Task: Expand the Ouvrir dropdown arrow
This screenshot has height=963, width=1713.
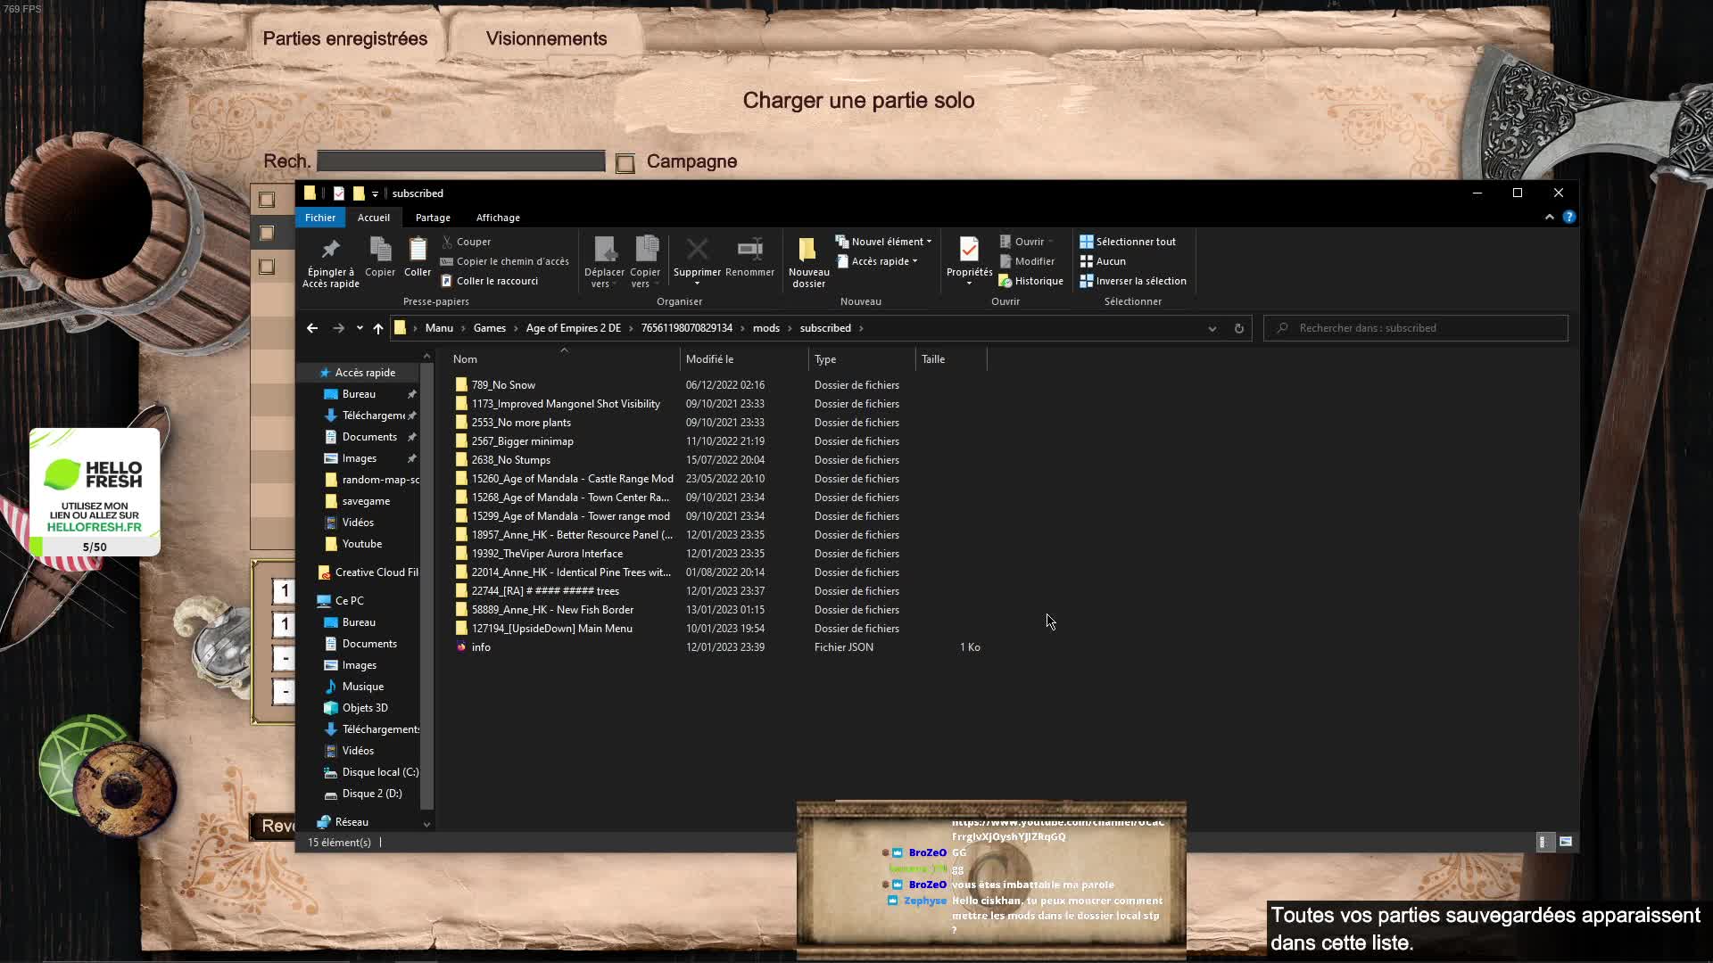Action: click(x=1050, y=242)
